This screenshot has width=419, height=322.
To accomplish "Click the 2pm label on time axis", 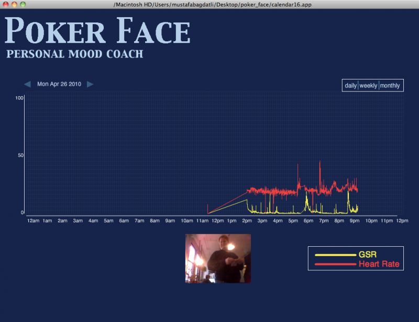I will click(247, 221).
